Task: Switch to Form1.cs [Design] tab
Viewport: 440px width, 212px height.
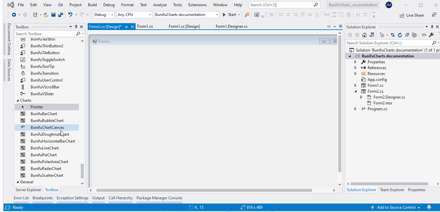Action: point(184,26)
